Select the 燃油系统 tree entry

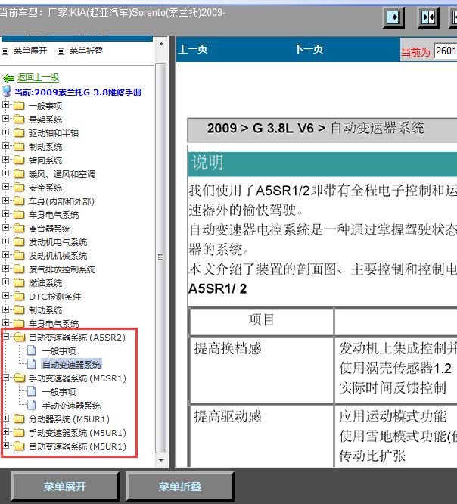pyautogui.click(x=45, y=283)
